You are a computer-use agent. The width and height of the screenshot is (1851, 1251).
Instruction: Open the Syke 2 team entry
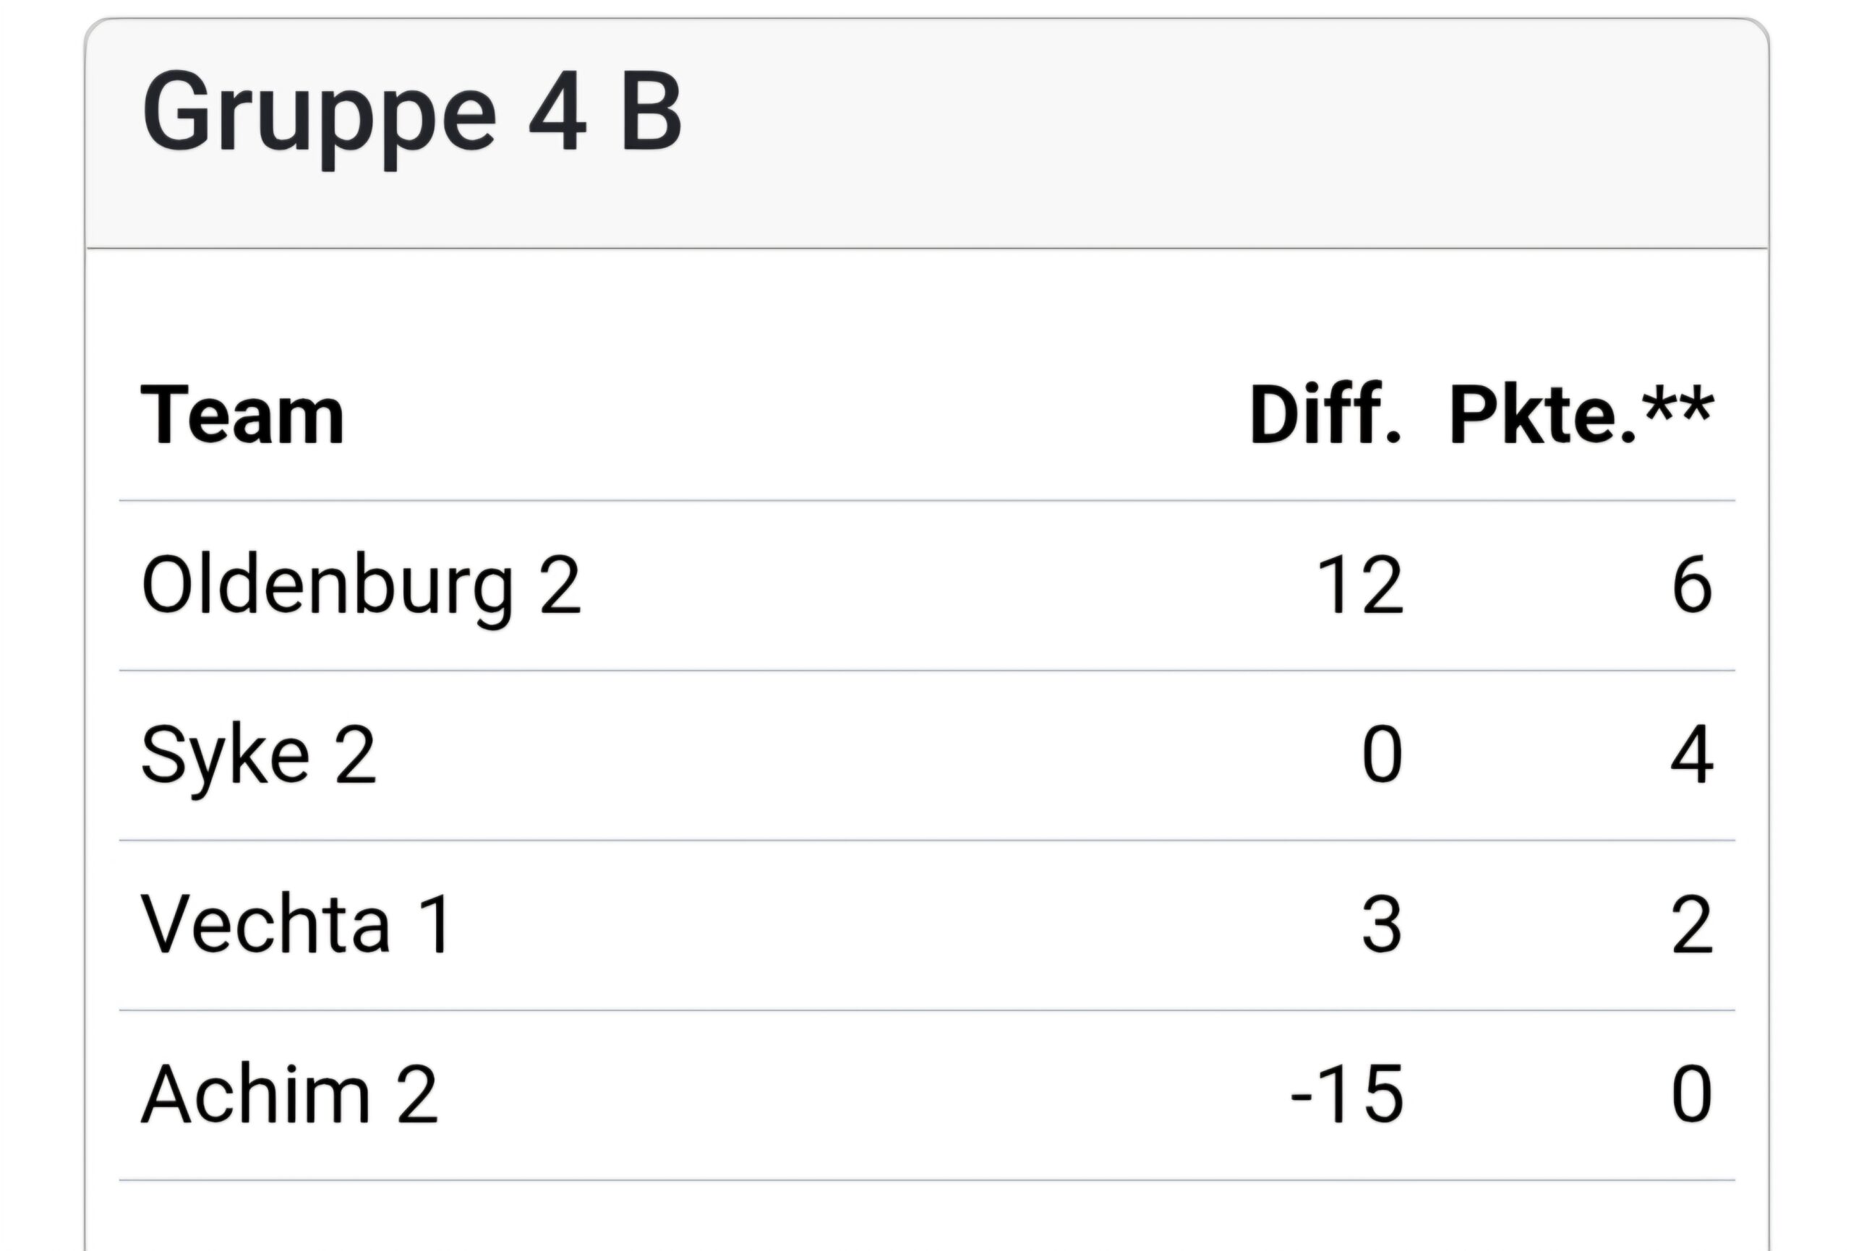(258, 756)
